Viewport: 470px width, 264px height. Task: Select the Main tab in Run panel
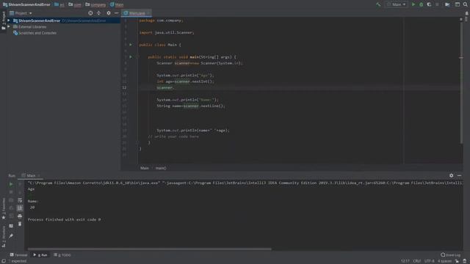(x=31, y=175)
